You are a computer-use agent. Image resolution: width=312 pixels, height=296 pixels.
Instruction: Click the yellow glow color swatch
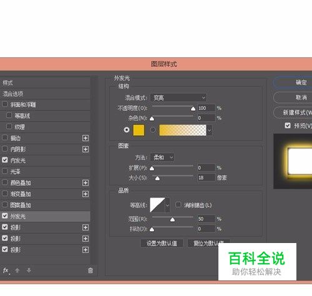tap(139, 130)
